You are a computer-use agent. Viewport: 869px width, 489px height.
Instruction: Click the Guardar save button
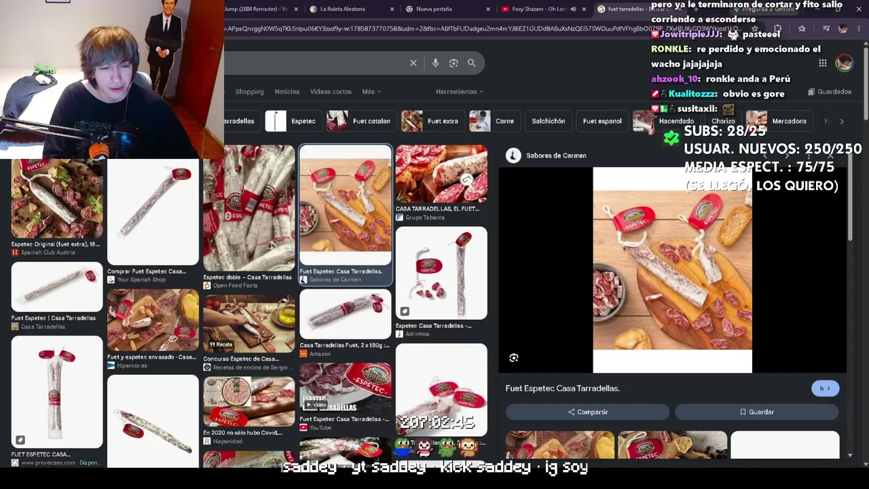pyautogui.click(x=757, y=412)
